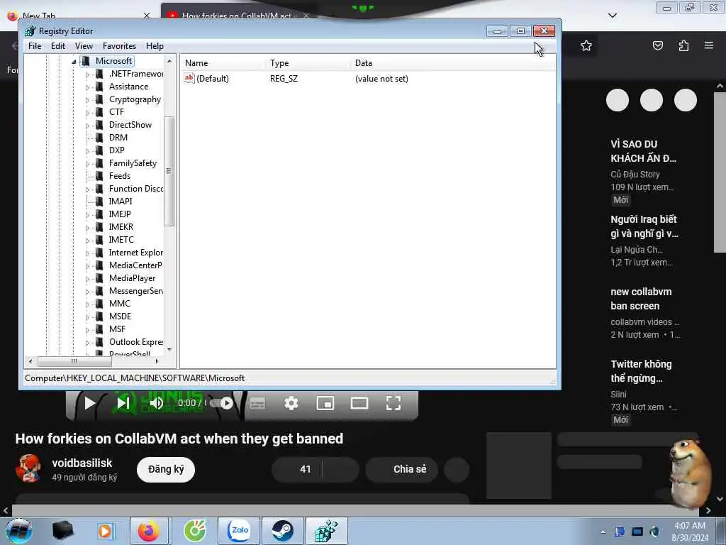Open the Firefox hamburger application menu

[x=709, y=45]
